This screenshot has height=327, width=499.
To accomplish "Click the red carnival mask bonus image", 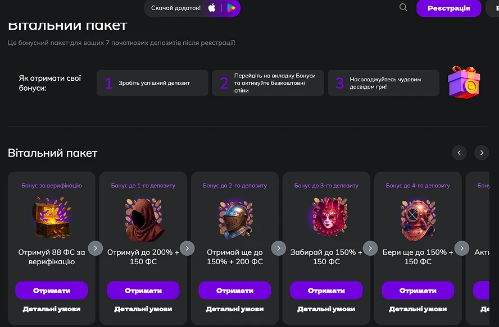I will [326, 219].
